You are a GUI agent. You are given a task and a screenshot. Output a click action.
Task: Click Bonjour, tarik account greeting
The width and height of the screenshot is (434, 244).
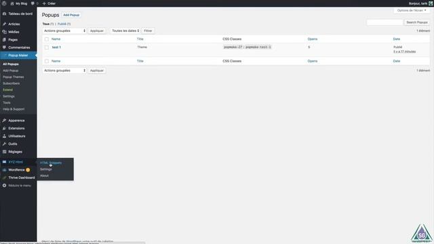[418, 3]
